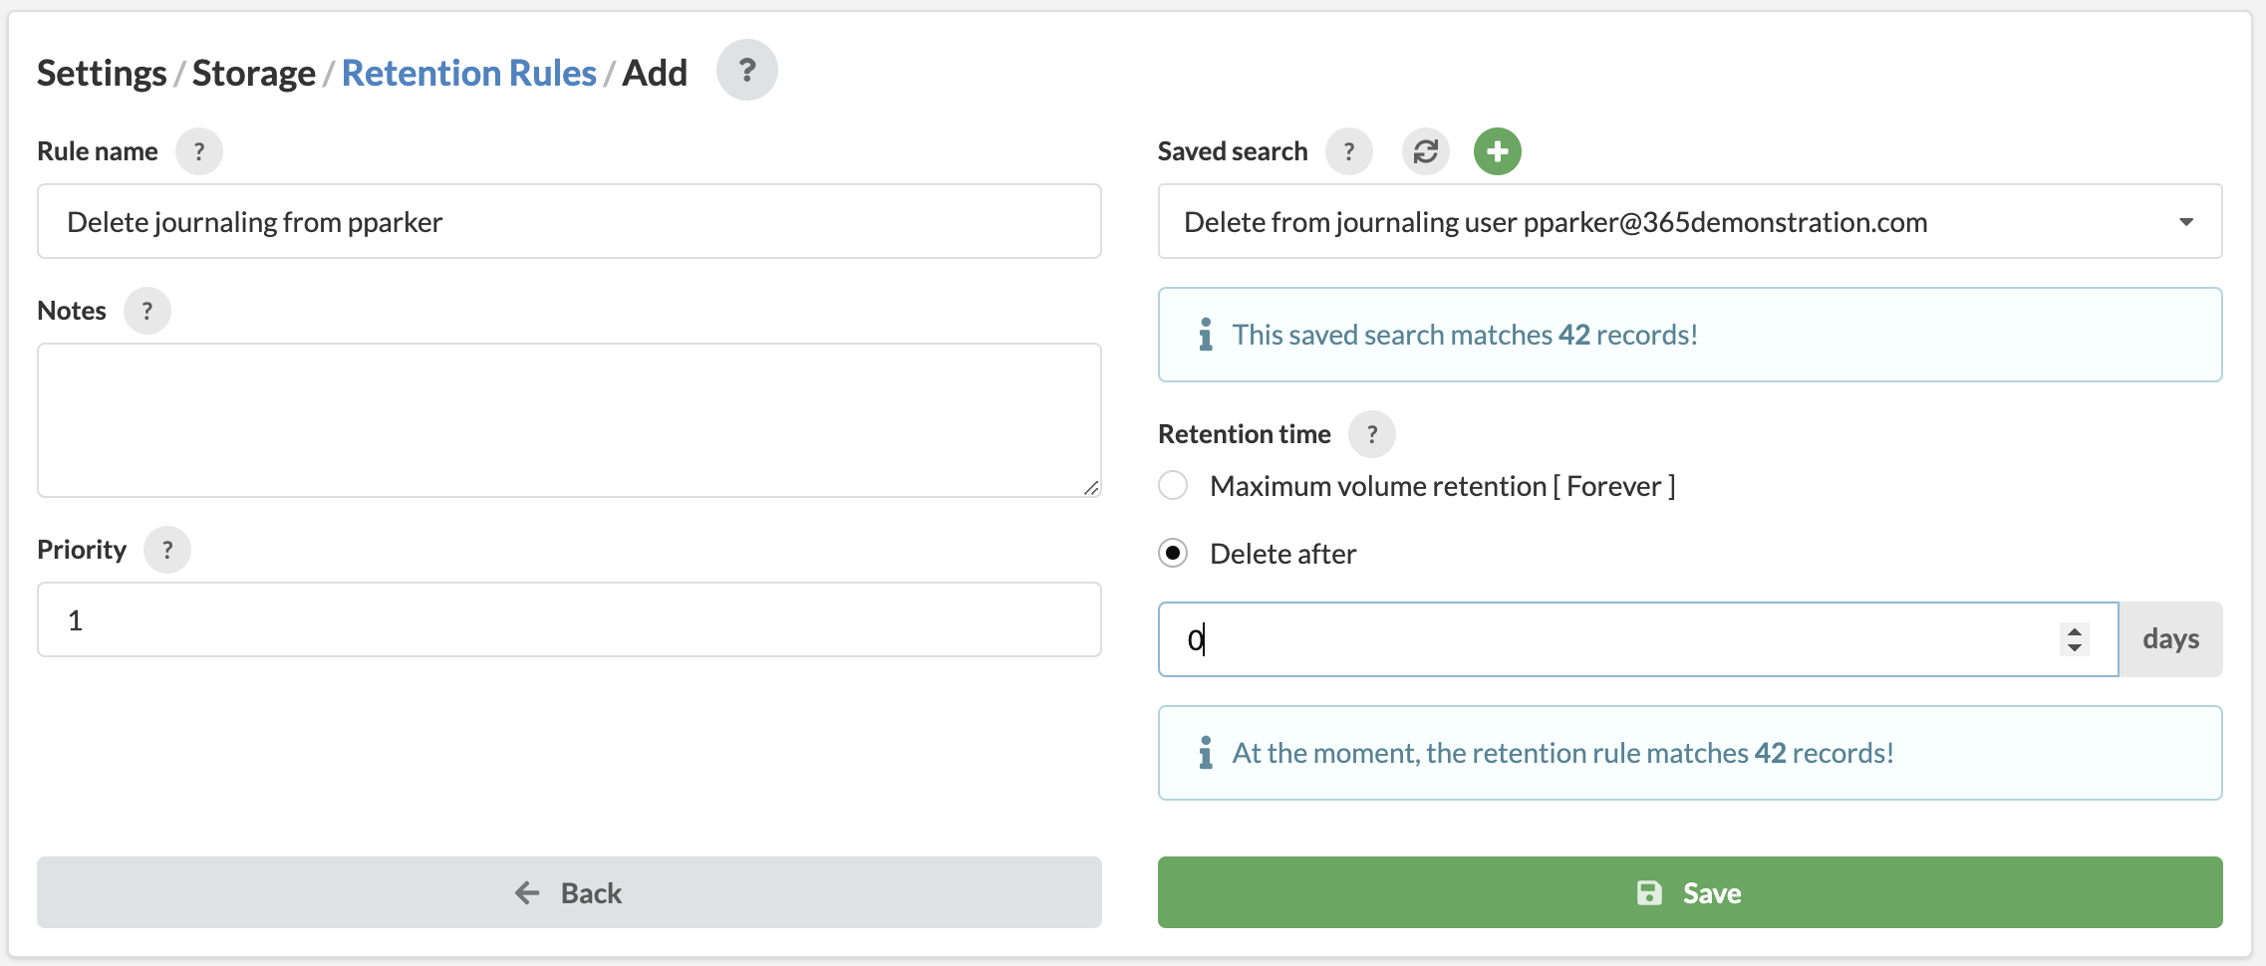Screen dimensions: 2266x966
Task: Refresh the saved search list
Action: (1426, 151)
